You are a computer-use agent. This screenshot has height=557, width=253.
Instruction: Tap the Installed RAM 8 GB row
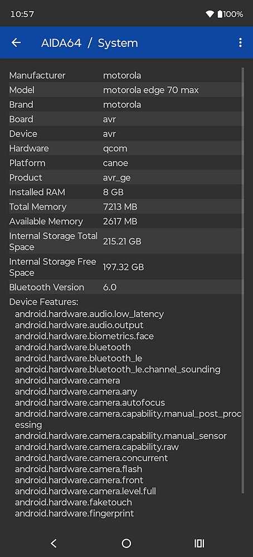125,192
